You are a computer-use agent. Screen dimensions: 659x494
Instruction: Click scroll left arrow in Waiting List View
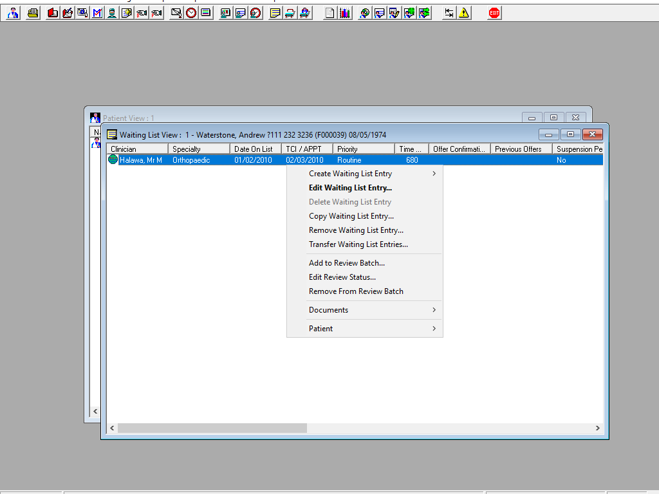[x=112, y=428]
